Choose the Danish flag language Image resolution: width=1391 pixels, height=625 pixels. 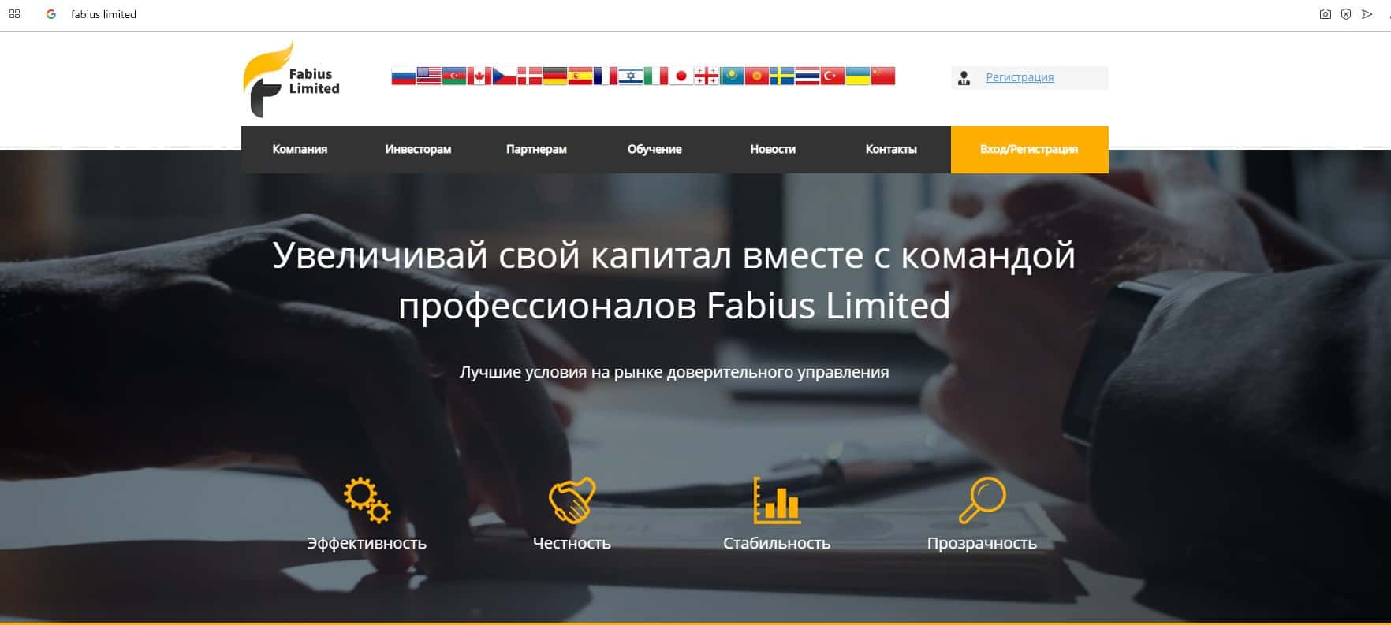point(530,76)
